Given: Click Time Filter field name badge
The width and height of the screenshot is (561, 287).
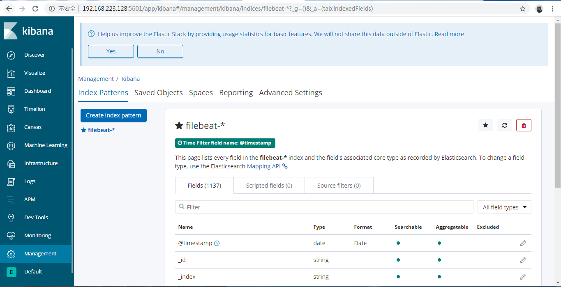Looking at the screenshot, I should point(225,143).
